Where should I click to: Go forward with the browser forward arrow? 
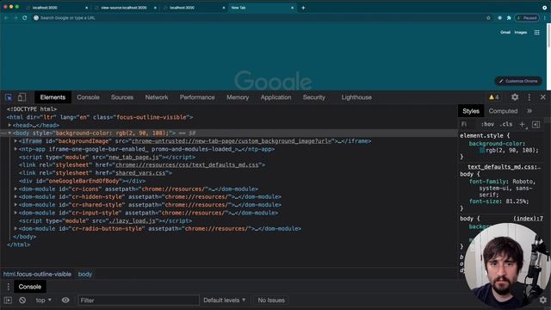pos(15,17)
